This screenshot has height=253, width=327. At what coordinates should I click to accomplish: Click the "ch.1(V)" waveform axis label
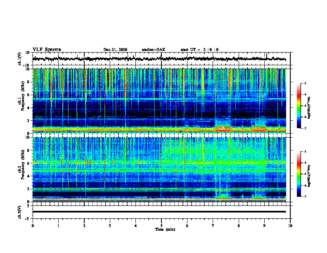coord(20,59)
